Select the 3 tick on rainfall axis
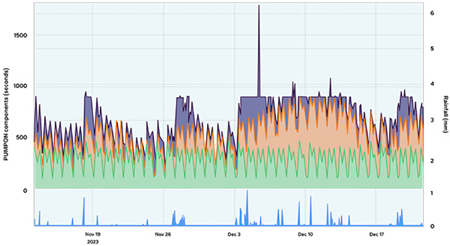This screenshot has width=450, height=246. pyautogui.click(x=433, y=121)
